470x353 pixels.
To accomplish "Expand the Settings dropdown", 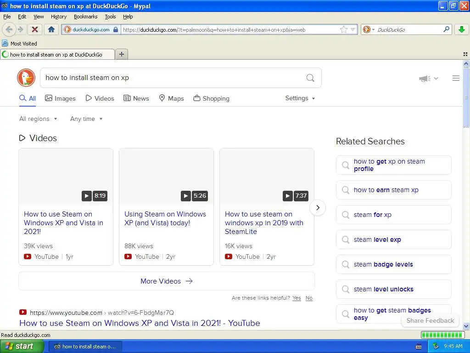I will 300,98.
